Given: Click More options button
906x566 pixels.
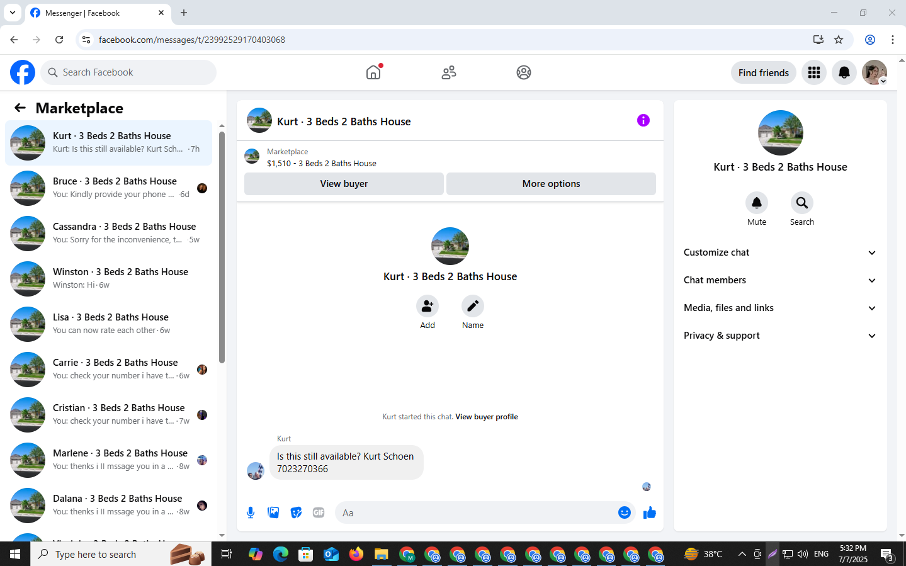Looking at the screenshot, I should tap(551, 184).
